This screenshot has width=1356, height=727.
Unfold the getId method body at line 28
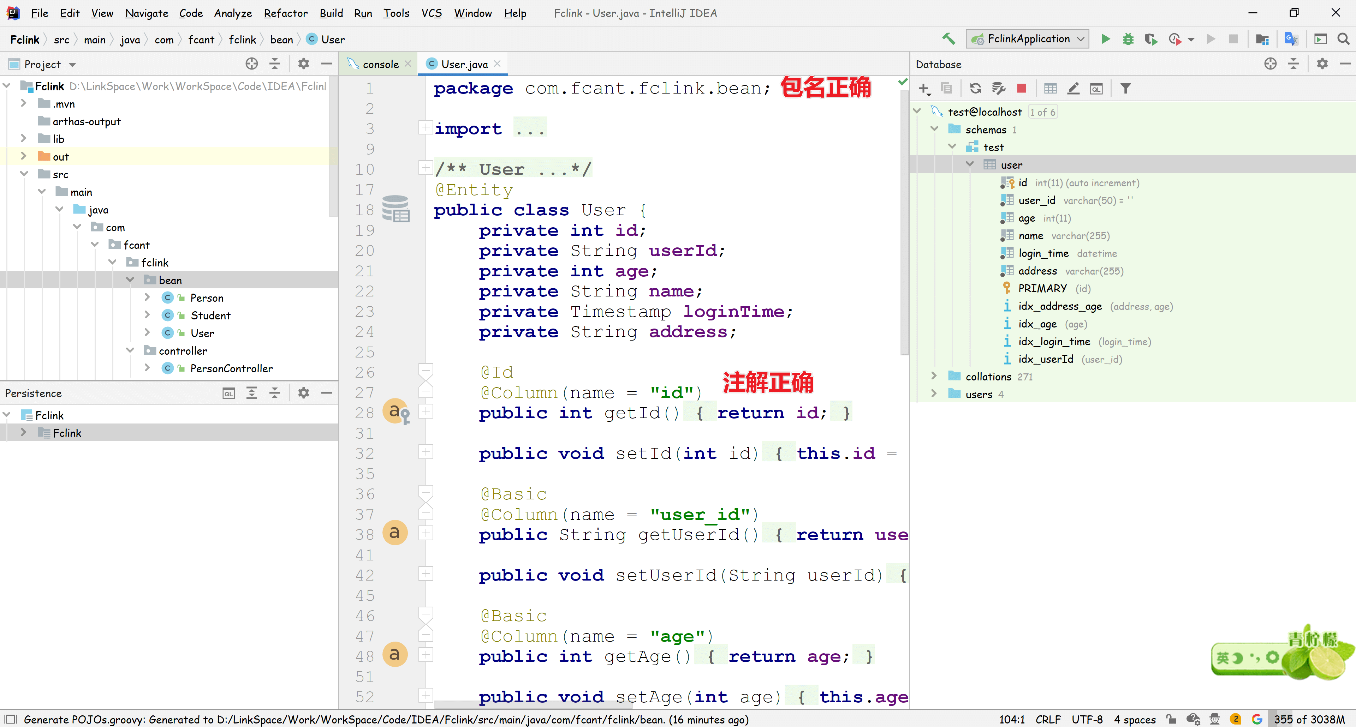point(426,411)
